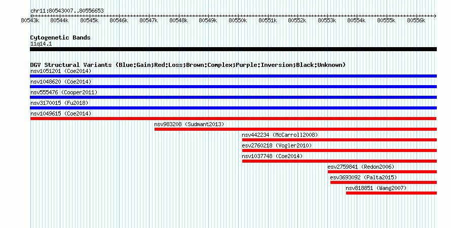This screenshot has height=228, width=451.
Task: Open the nsv818851 (Wang2007) variant label
Action: click(376, 188)
